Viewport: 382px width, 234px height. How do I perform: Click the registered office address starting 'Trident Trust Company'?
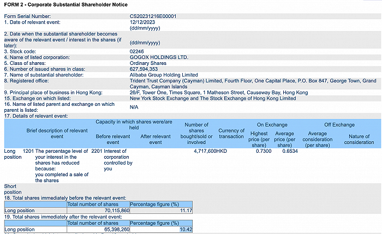coord(253,83)
